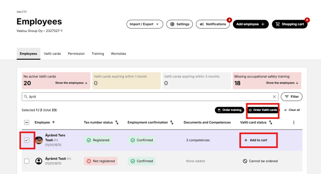Click the Documents and Competences column header
The height and width of the screenshot is (174, 321).
pyautogui.click(x=207, y=122)
